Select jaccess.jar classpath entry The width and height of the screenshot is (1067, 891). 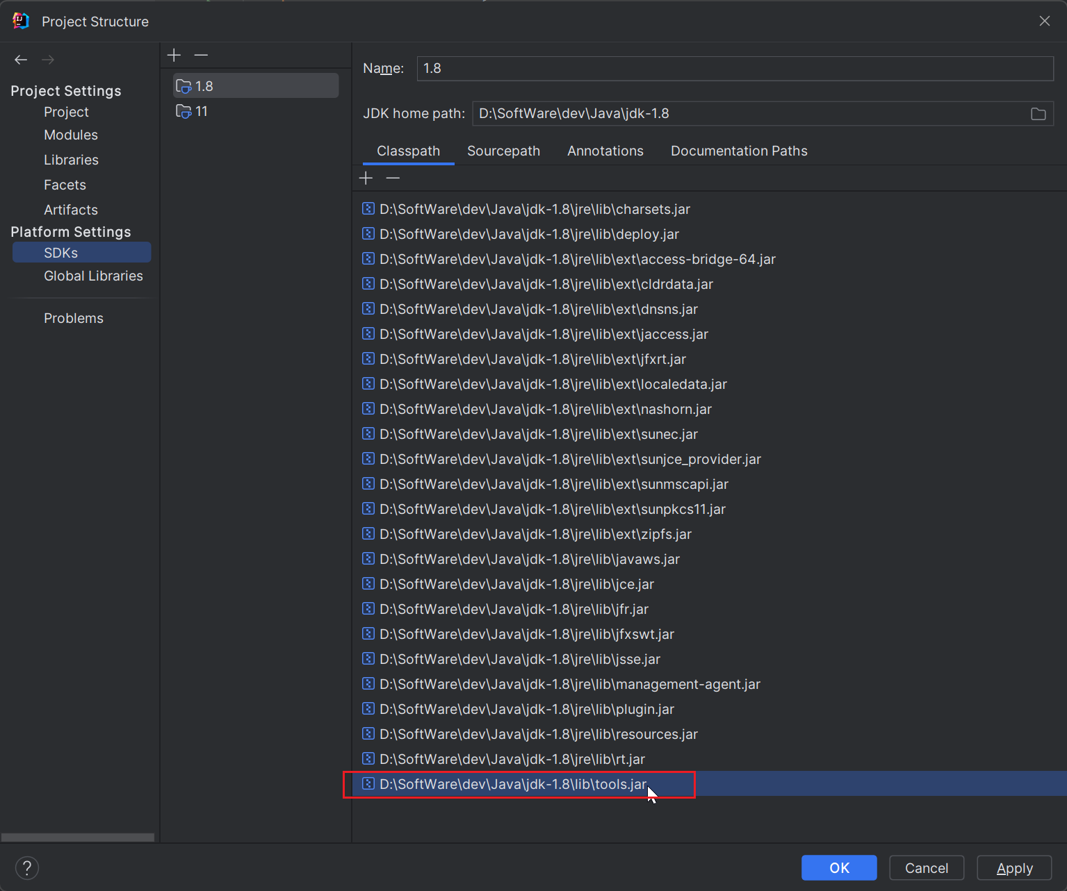pyautogui.click(x=709, y=334)
